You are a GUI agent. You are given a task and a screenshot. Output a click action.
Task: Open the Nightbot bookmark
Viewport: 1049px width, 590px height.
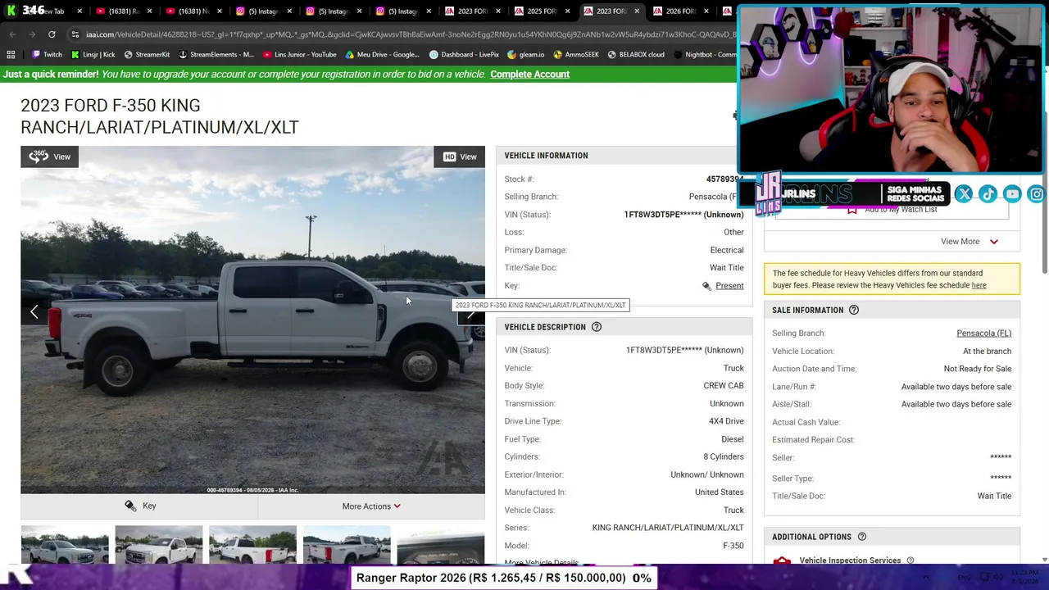[x=704, y=55]
